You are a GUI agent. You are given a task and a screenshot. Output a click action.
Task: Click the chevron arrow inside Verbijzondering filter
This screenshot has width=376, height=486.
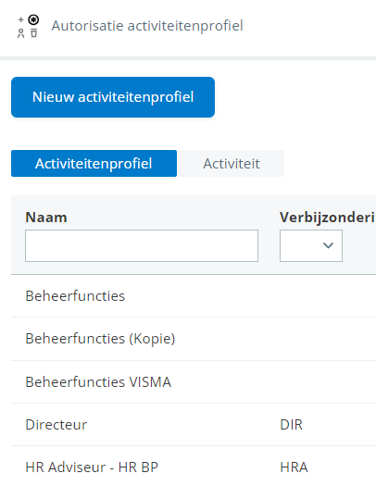tap(328, 246)
